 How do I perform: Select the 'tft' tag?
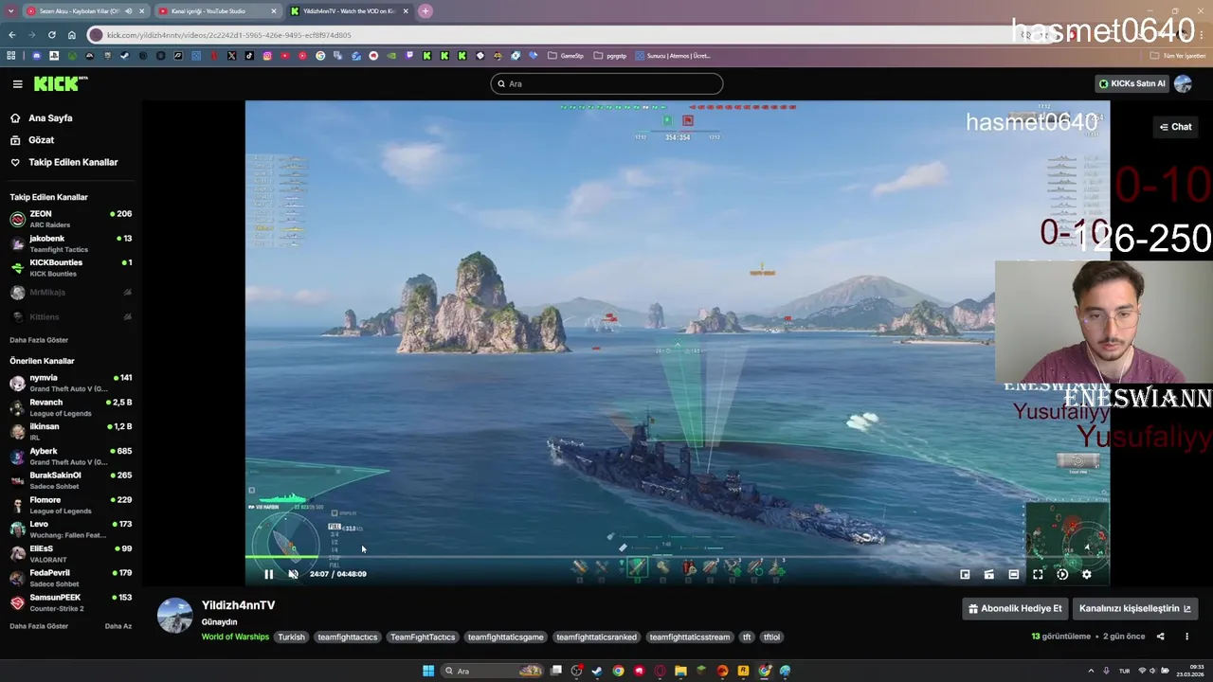[x=747, y=637]
